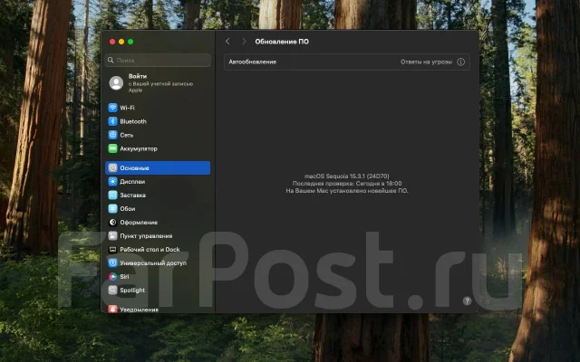
Task: Select the Основные label in sidebar
Action: point(134,168)
